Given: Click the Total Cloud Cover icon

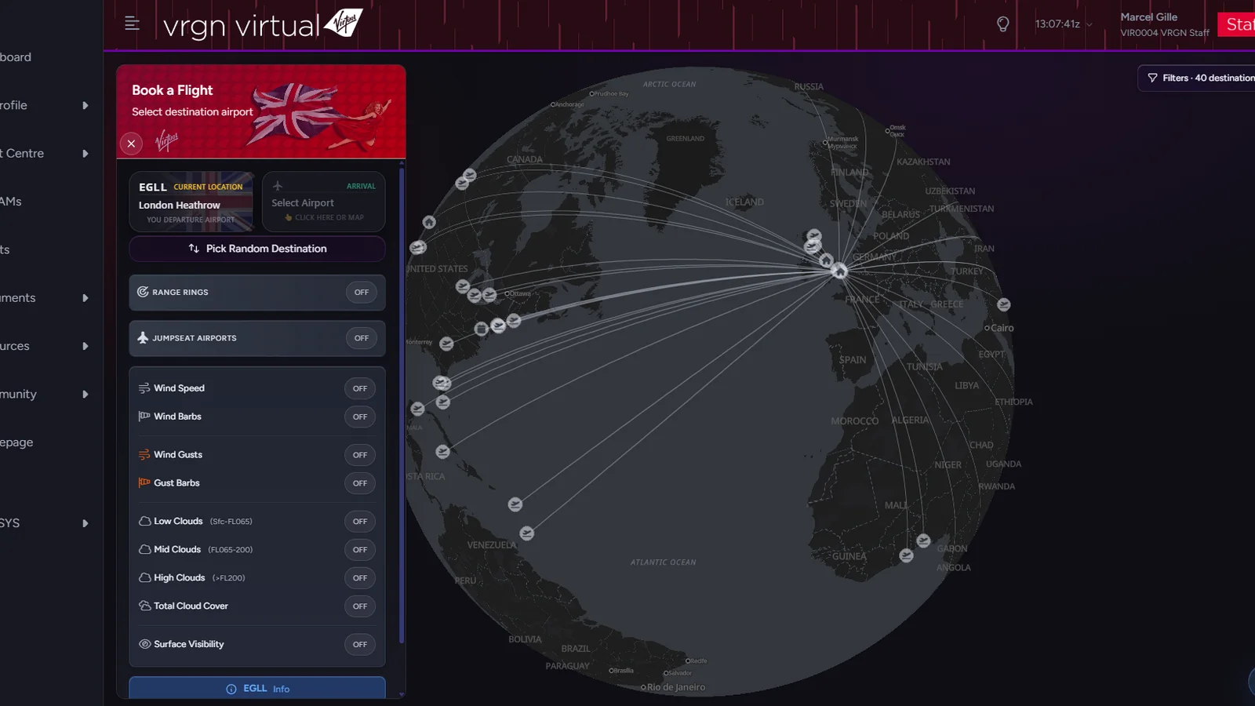Looking at the screenshot, I should tap(144, 606).
